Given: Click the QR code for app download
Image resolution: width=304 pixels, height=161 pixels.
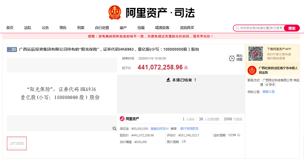Looking at the screenshot, I should [255, 54].
